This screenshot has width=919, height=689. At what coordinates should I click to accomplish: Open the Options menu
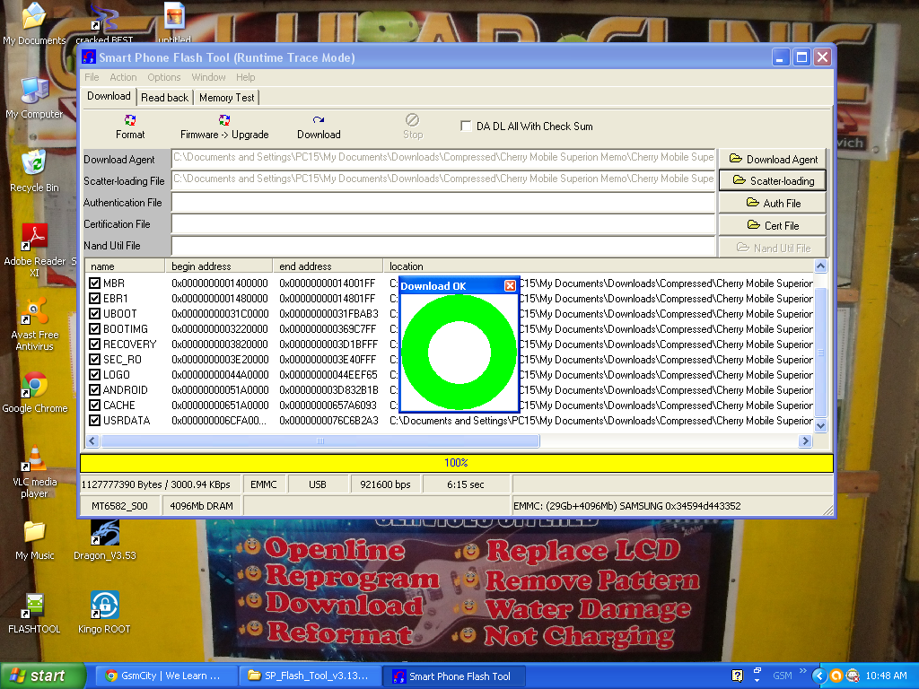coord(164,77)
